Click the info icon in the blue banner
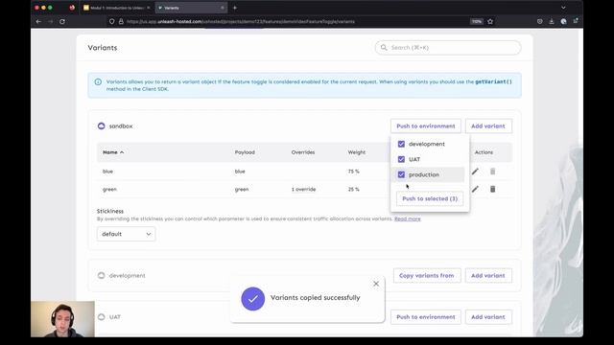This screenshot has height=345, width=614. [x=98, y=81]
